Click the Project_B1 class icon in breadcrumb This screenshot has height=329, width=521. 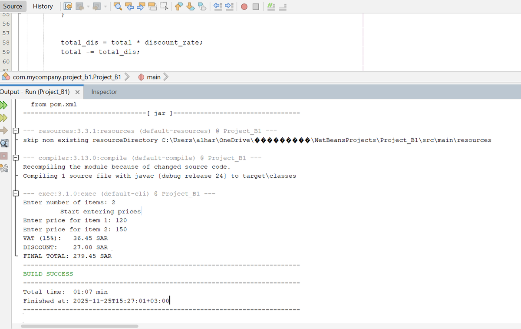6,77
